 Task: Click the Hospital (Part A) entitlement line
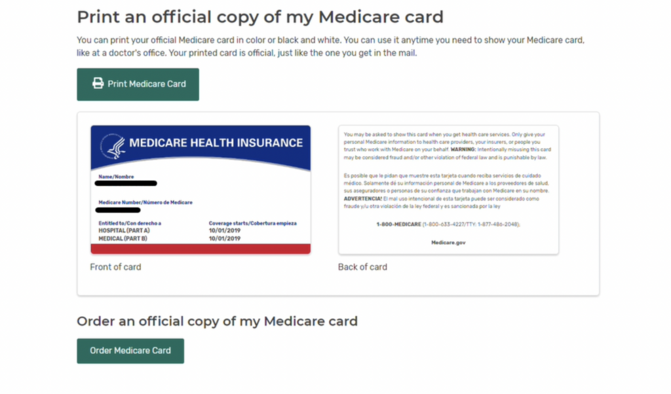coord(124,231)
